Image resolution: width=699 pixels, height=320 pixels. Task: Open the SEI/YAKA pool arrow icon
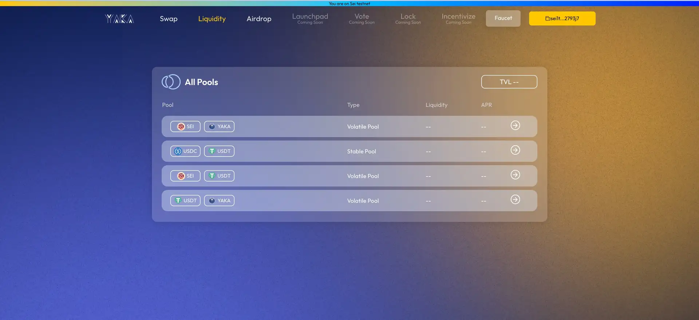pyautogui.click(x=515, y=125)
